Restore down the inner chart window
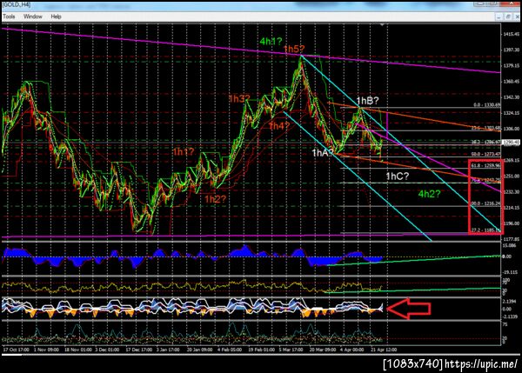Viewport: 522px width, 373px height. (x=508, y=17)
